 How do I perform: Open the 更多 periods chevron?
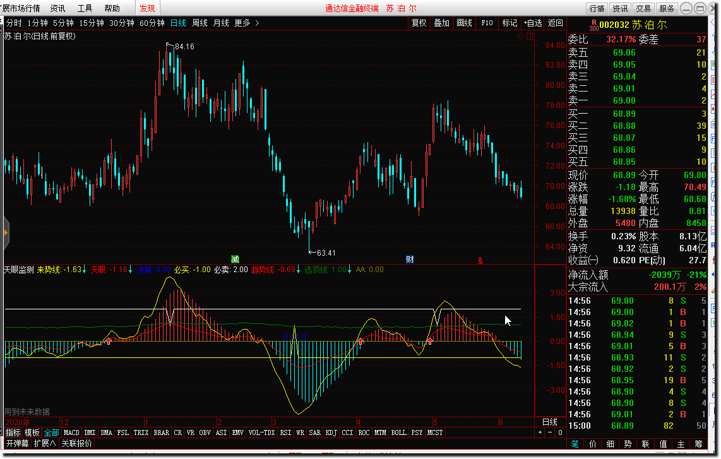[256, 23]
